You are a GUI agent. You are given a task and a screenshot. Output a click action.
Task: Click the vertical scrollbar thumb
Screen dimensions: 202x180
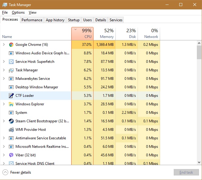(199, 53)
